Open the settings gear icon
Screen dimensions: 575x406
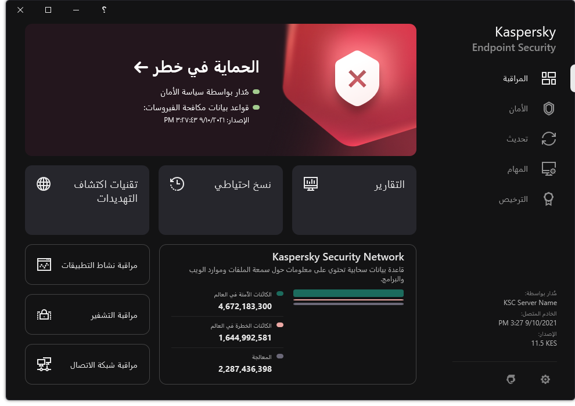tap(545, 379)
